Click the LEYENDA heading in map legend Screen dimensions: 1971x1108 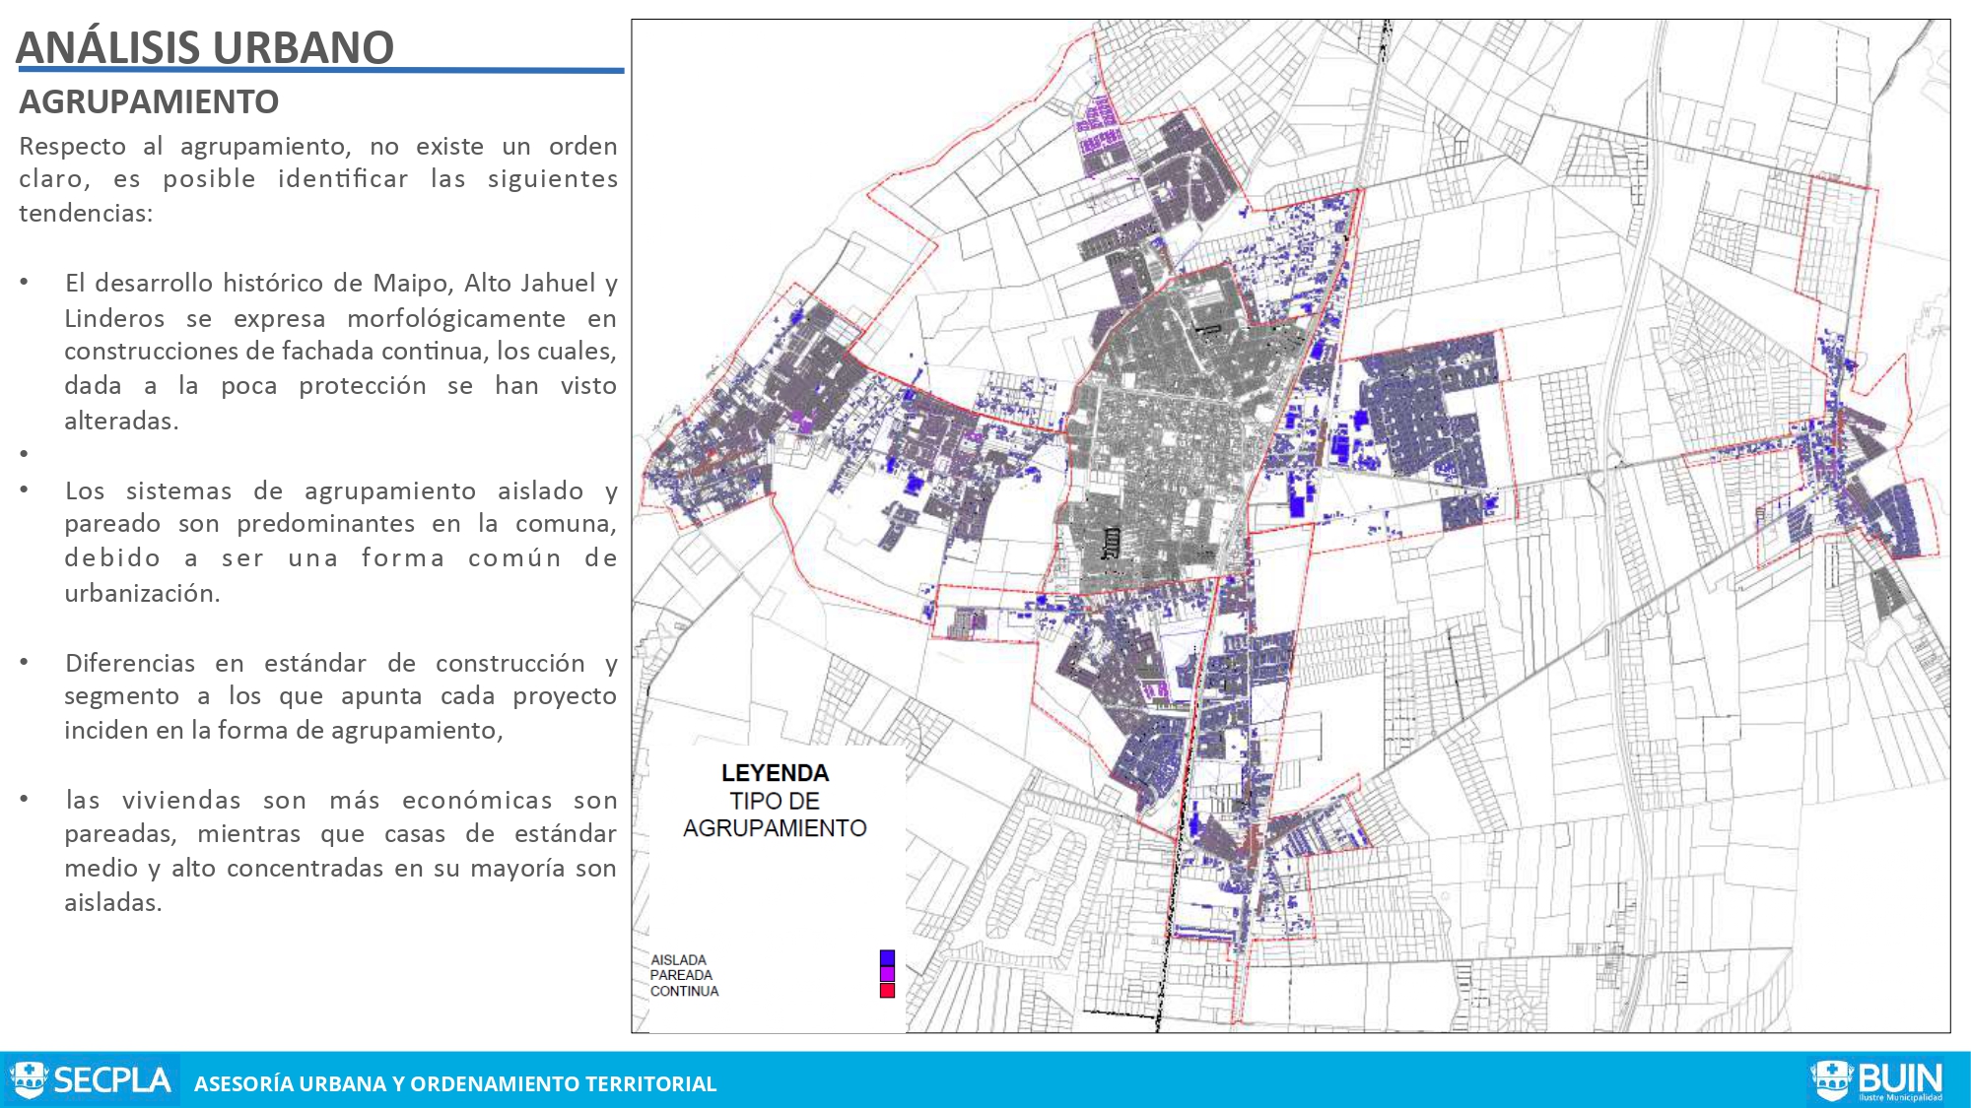click(x=775, y=773)
